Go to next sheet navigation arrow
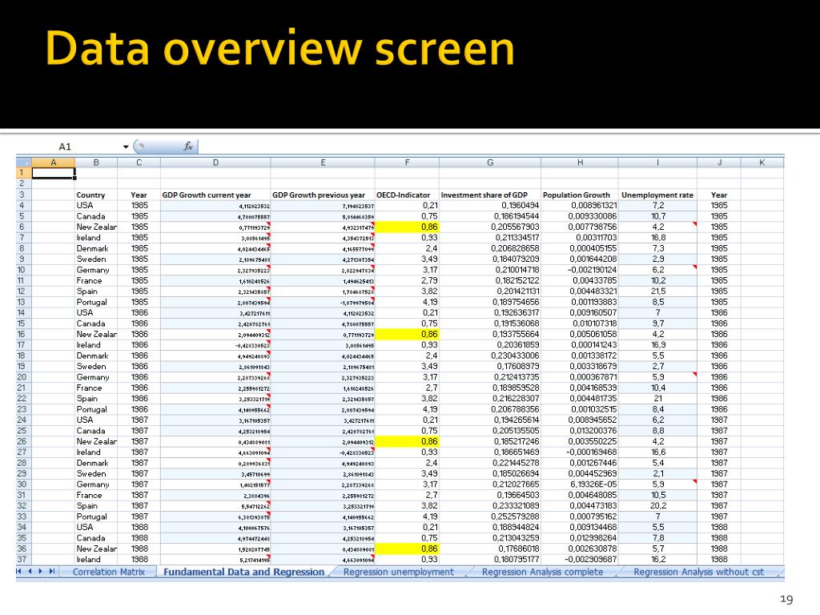The width and height of the screenshot is (820, 615). [x=40, y=572]
